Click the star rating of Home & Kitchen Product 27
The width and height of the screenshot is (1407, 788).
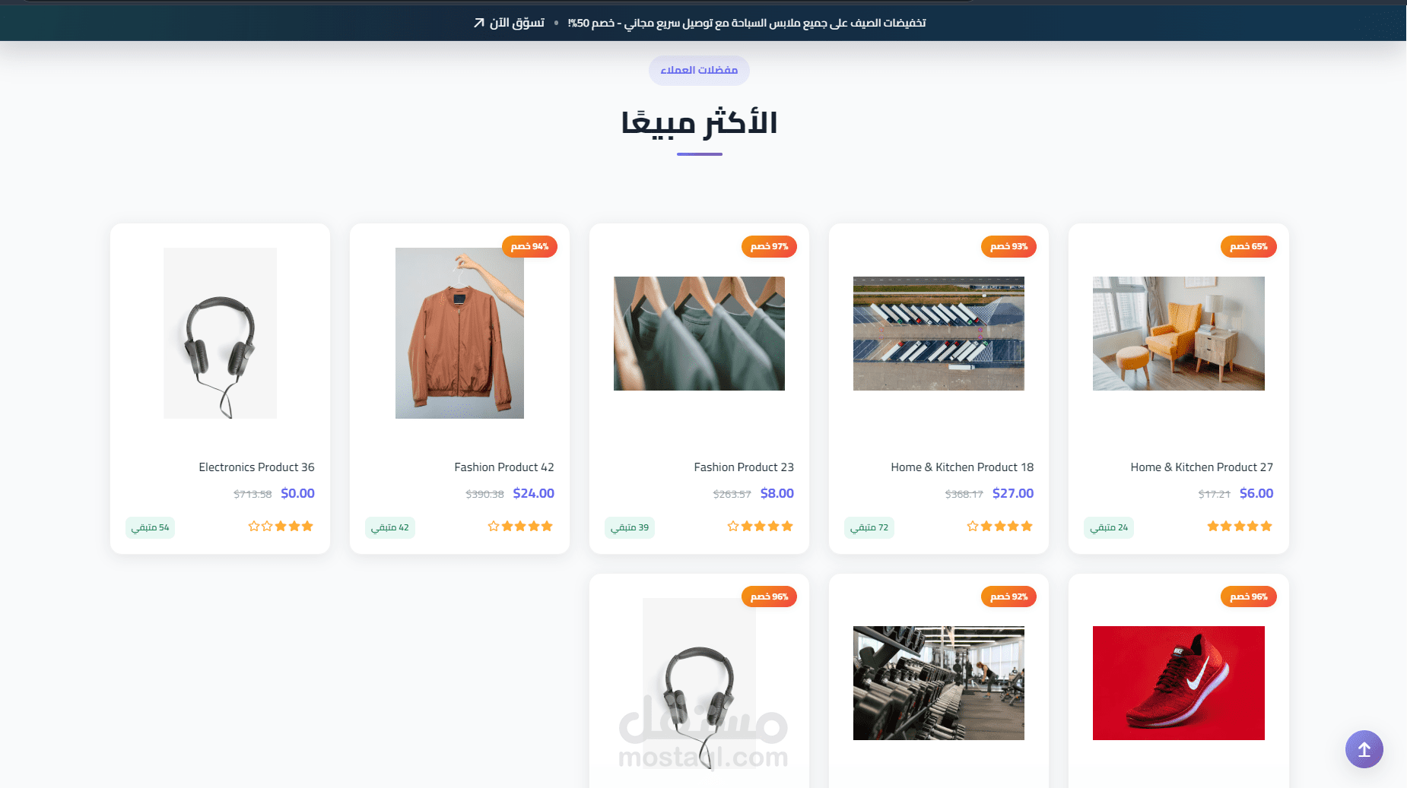click(x=1240, y=526)
